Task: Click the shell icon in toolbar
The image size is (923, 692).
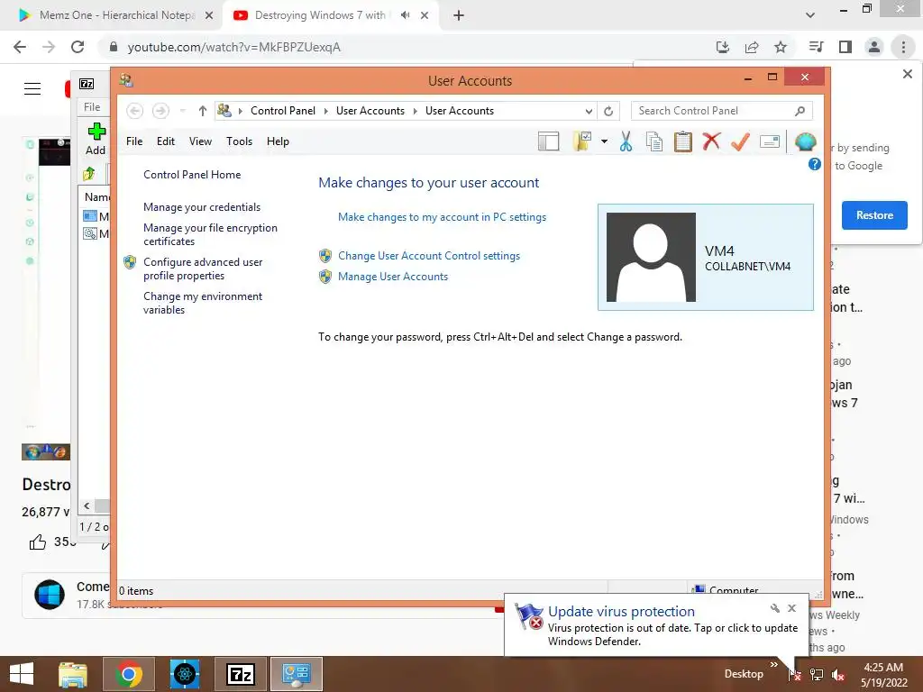Action: click(x=805, y=141)
